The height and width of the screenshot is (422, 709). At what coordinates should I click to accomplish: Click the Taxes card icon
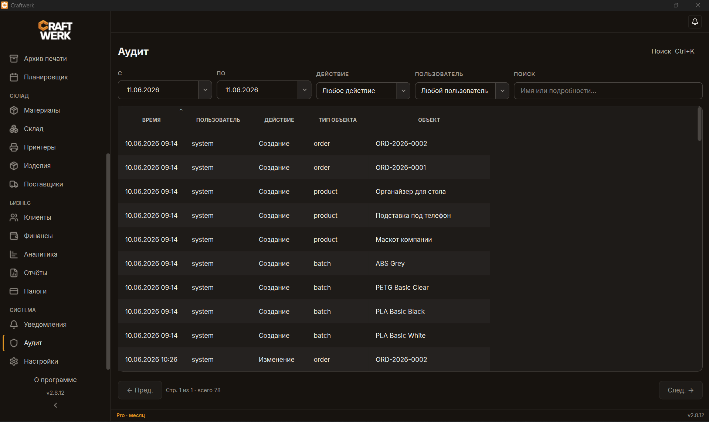(14, 291)
